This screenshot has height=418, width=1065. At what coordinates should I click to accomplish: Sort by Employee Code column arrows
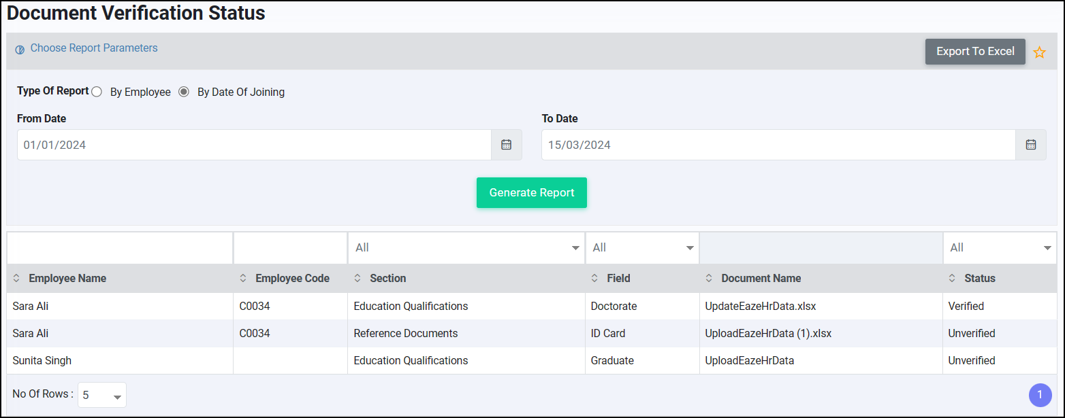coord(243,279)
